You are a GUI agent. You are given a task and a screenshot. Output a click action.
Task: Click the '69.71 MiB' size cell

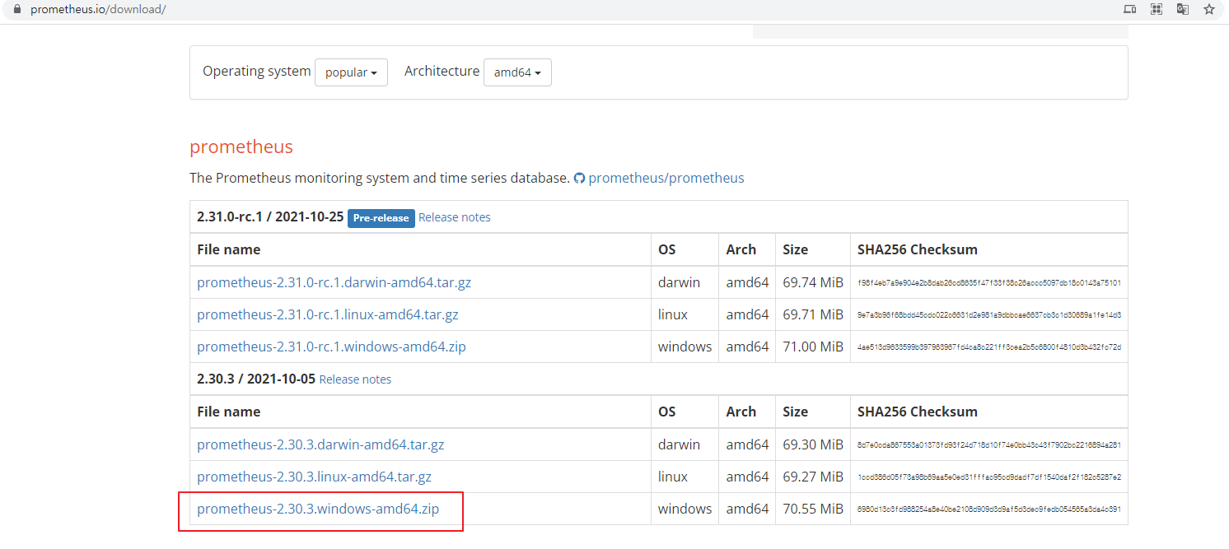click(x=813, y=314)
